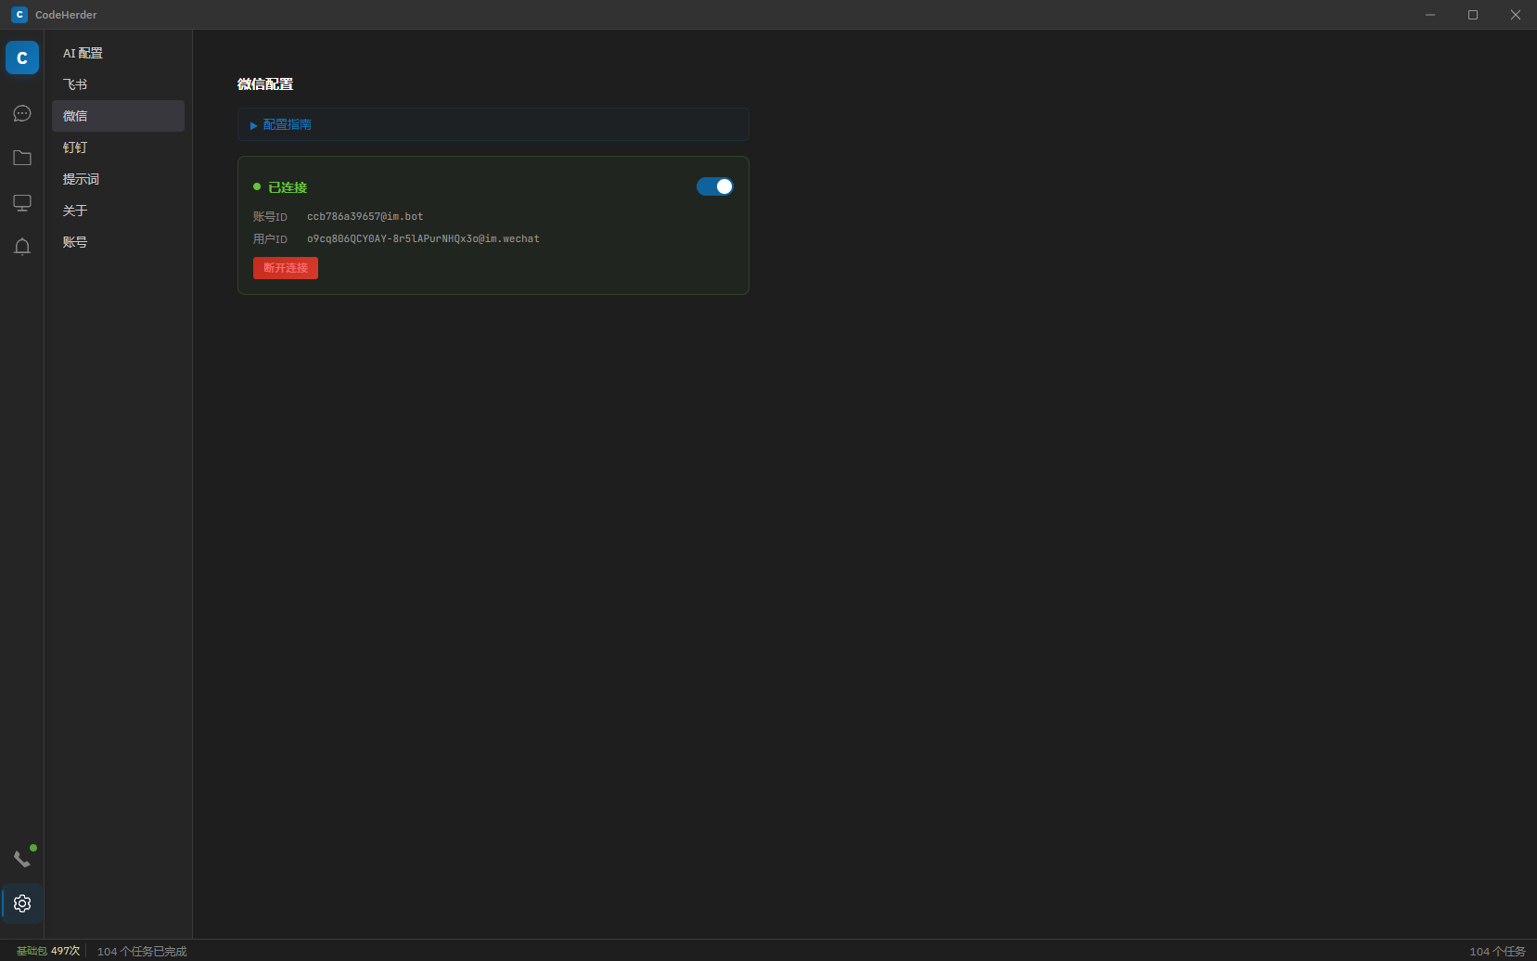Open the monitor icon in the sidebar

[22, 202]
